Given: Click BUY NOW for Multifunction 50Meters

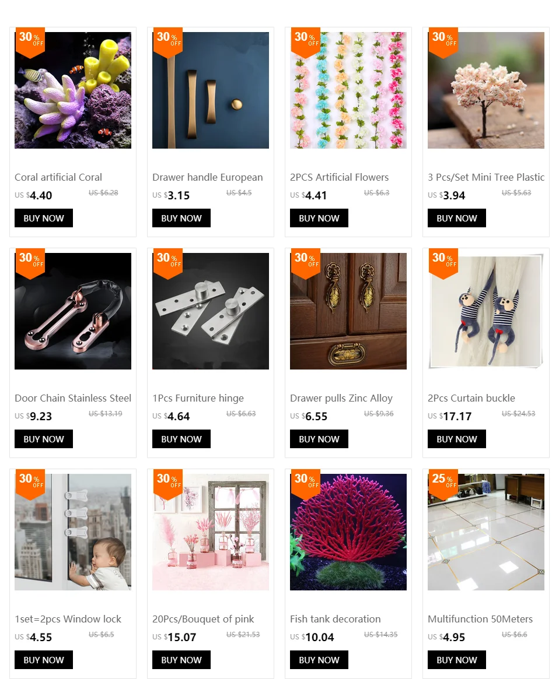Looking at the screenshot, I should tap(457, 660).
